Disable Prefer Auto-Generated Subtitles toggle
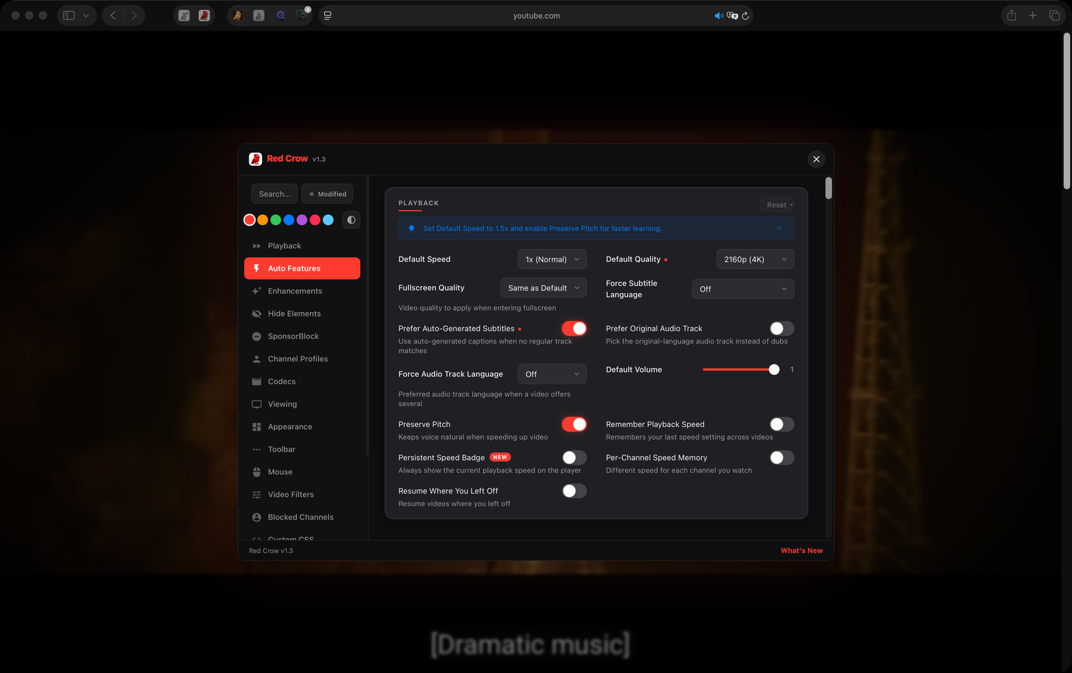1072x673 pixels. tap(574, 328)
